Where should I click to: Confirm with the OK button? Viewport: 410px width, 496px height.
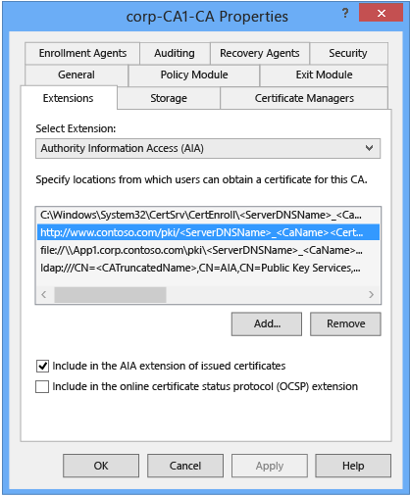click(101, 466)
